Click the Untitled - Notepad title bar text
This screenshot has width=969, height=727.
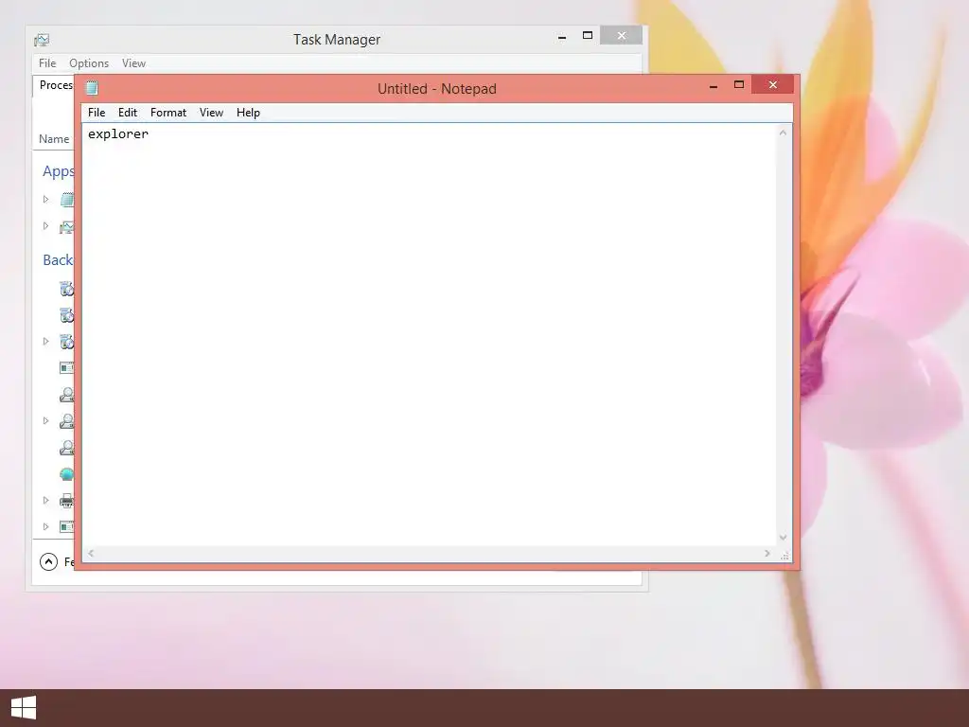[437, 89]
